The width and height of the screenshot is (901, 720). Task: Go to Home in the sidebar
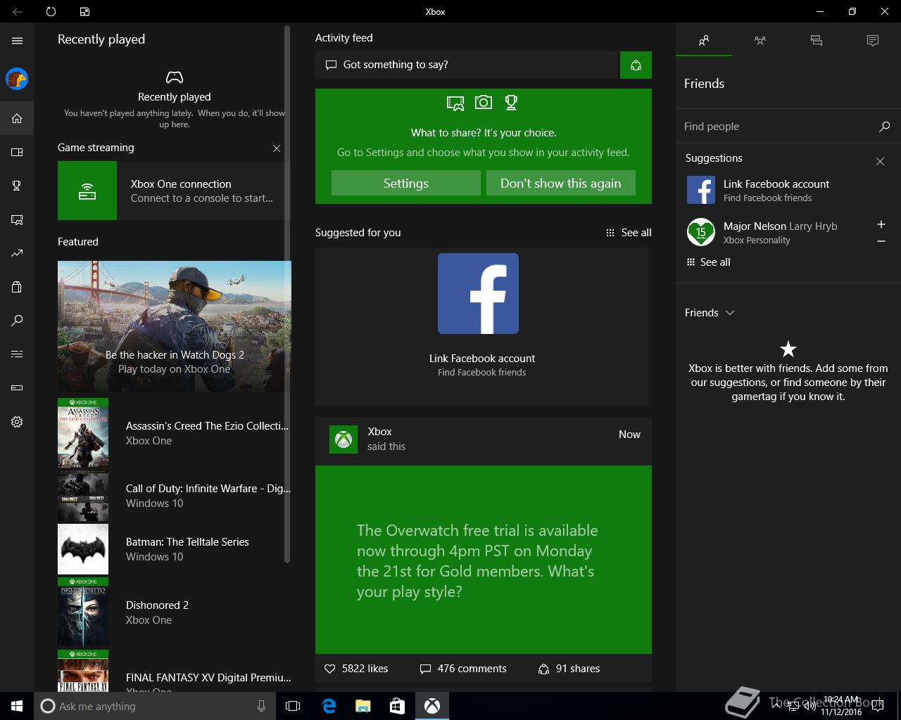coord(17,118)
